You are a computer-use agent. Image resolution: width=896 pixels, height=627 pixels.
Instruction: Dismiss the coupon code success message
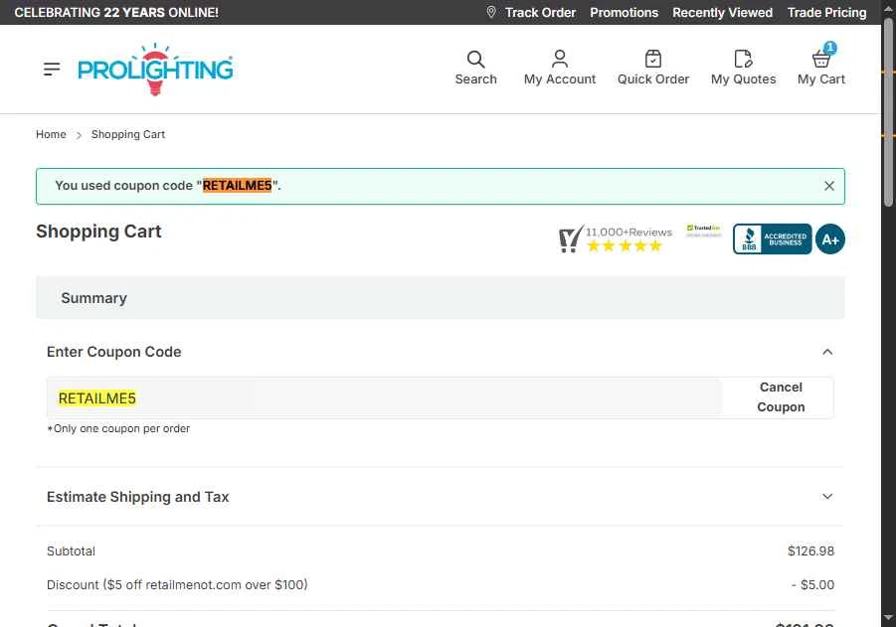(829, 186)
